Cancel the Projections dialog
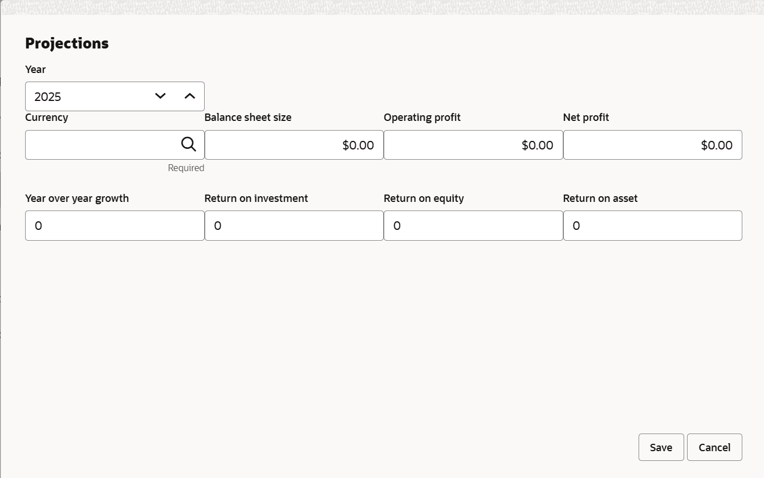This screenshot has height=478, width=764. (x=714, y=447)
